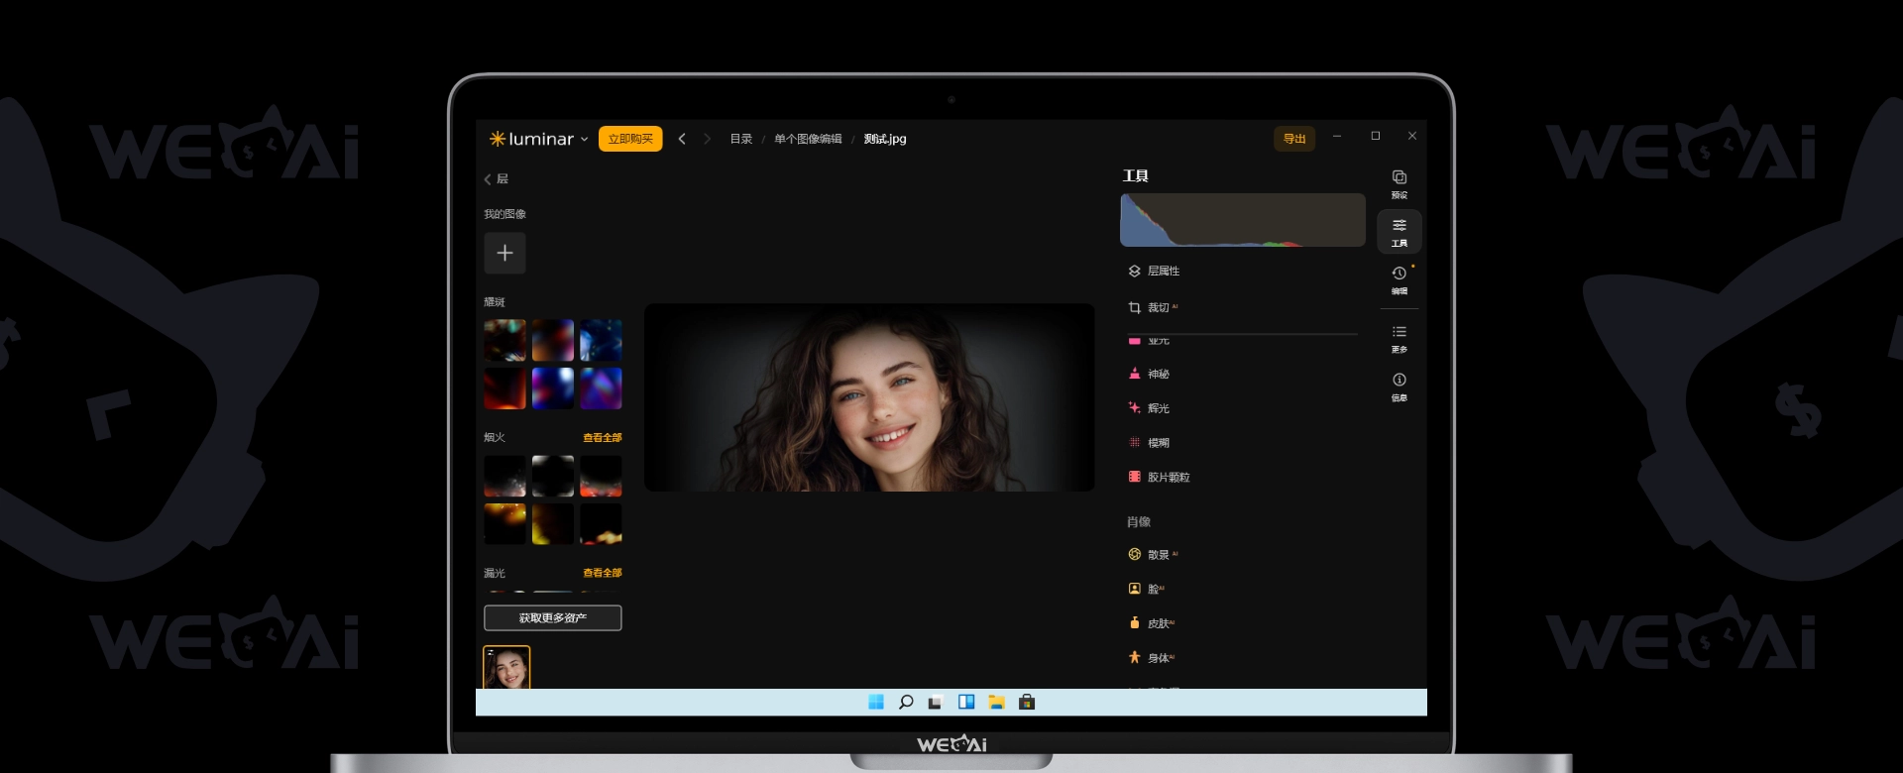Screen dimensions: 1903x773
Task: Open File Explorer from the taskbar
Action: click(x=997, y=703)
